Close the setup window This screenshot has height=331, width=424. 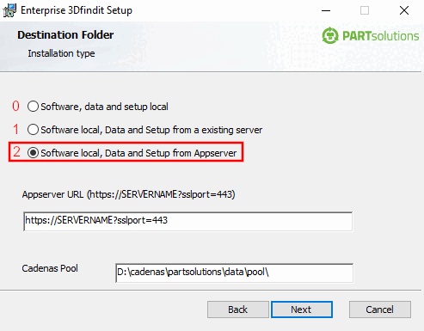pyautogui.click(x=404, y=10)
